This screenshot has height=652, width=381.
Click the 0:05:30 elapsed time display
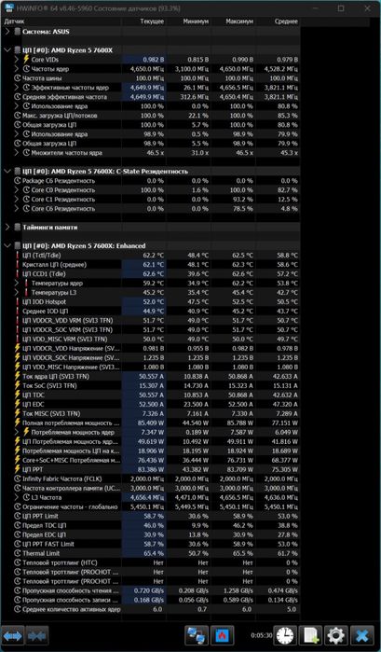[x=262, y=636]
